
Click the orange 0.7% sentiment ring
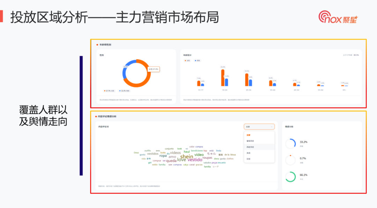click(x=290, y=160)
